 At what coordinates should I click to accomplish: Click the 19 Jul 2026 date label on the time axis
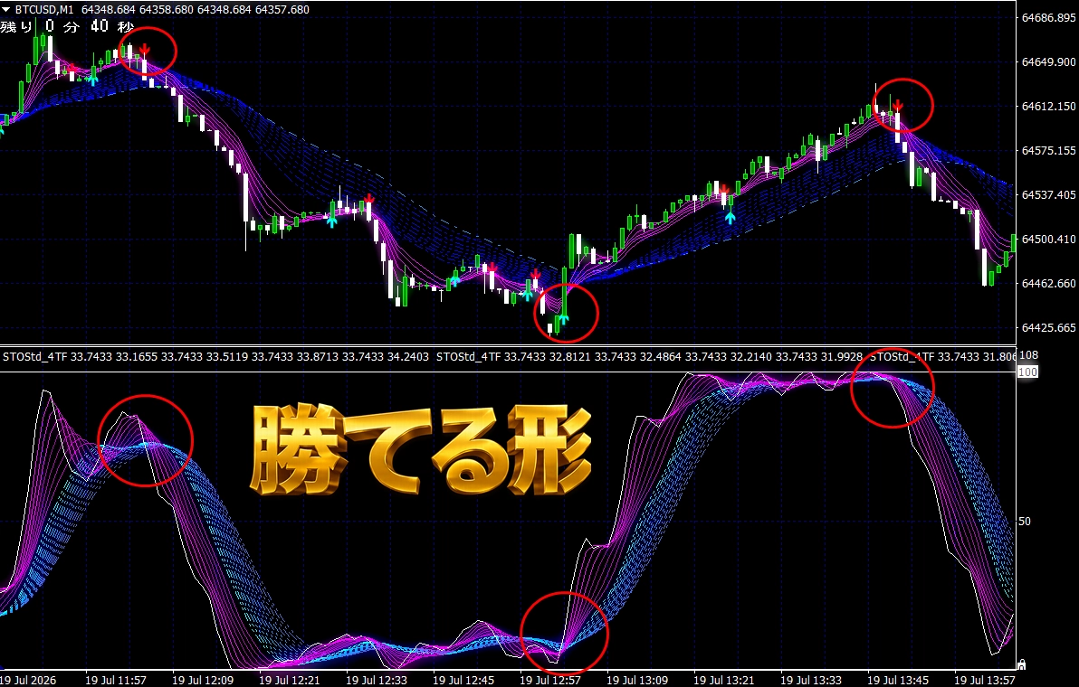(x=24, y=680)
